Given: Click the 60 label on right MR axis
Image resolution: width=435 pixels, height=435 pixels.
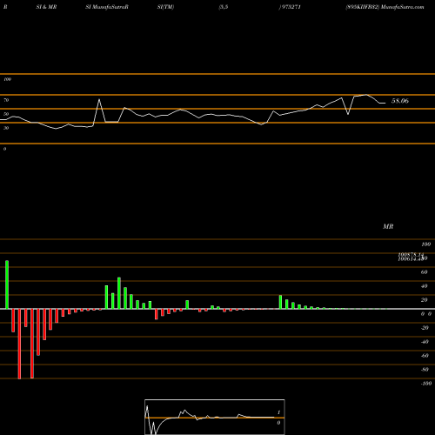Looking at the screenshot, I should pos(424,272).
